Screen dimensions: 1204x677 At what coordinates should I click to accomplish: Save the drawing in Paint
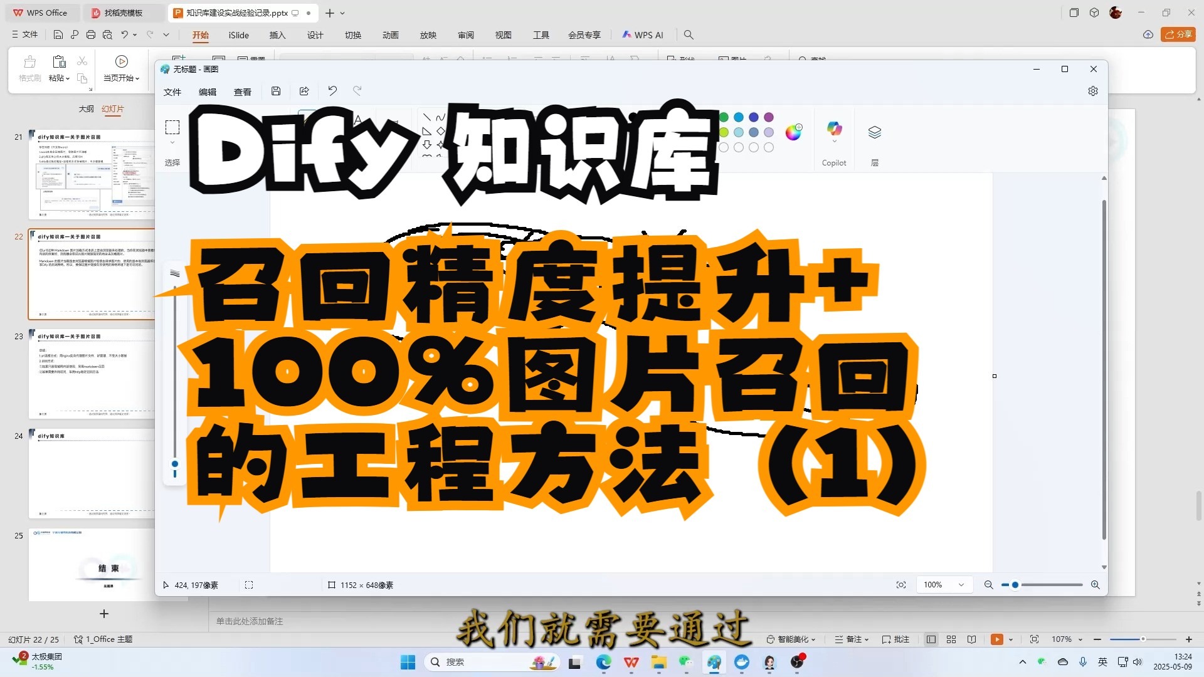click(276, 92)
